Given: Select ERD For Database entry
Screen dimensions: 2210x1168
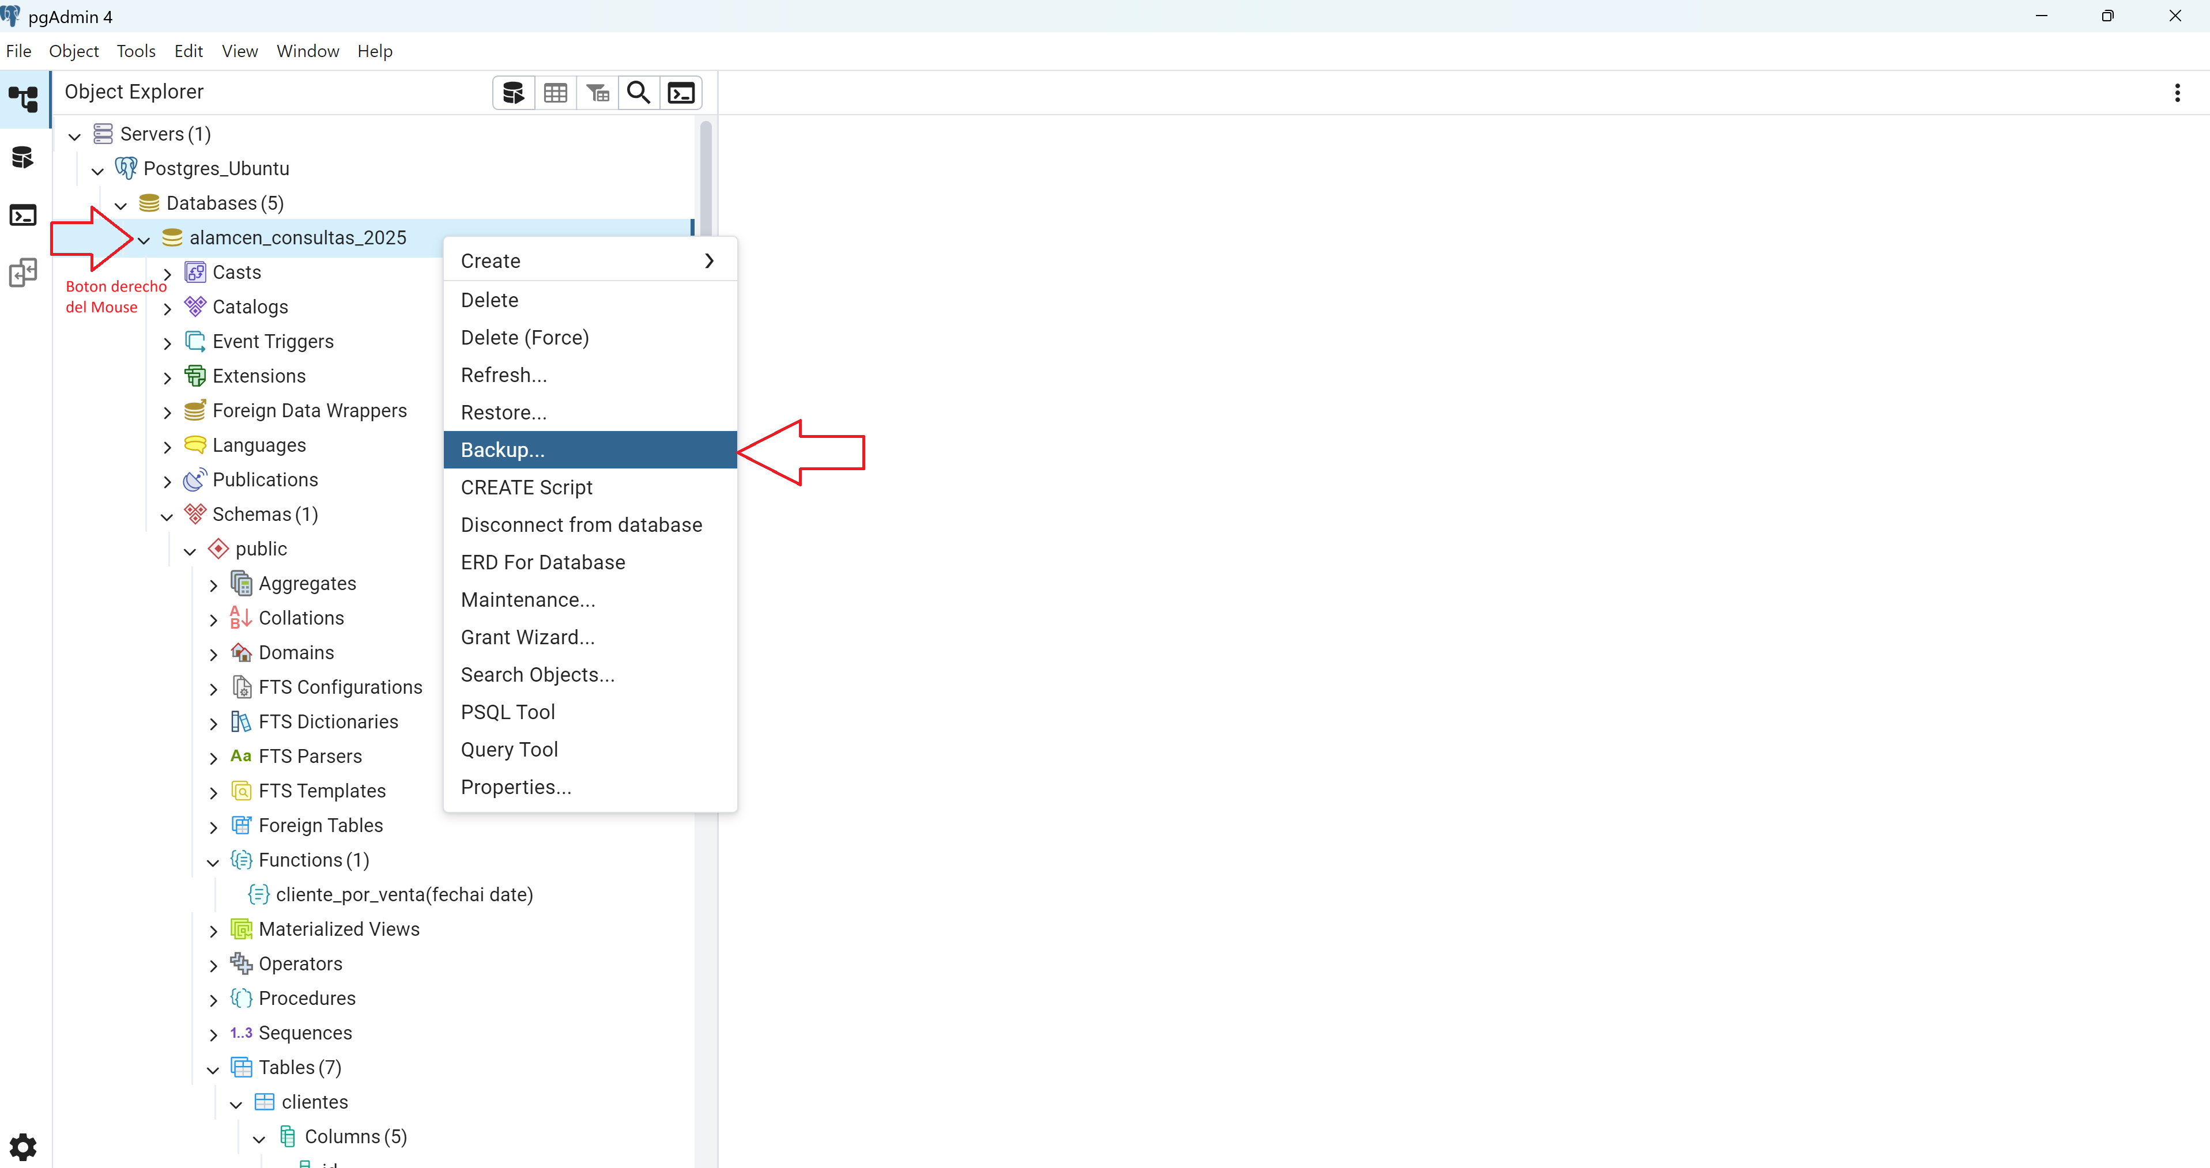Looking at the screenshot, I should tap(589, 562).
